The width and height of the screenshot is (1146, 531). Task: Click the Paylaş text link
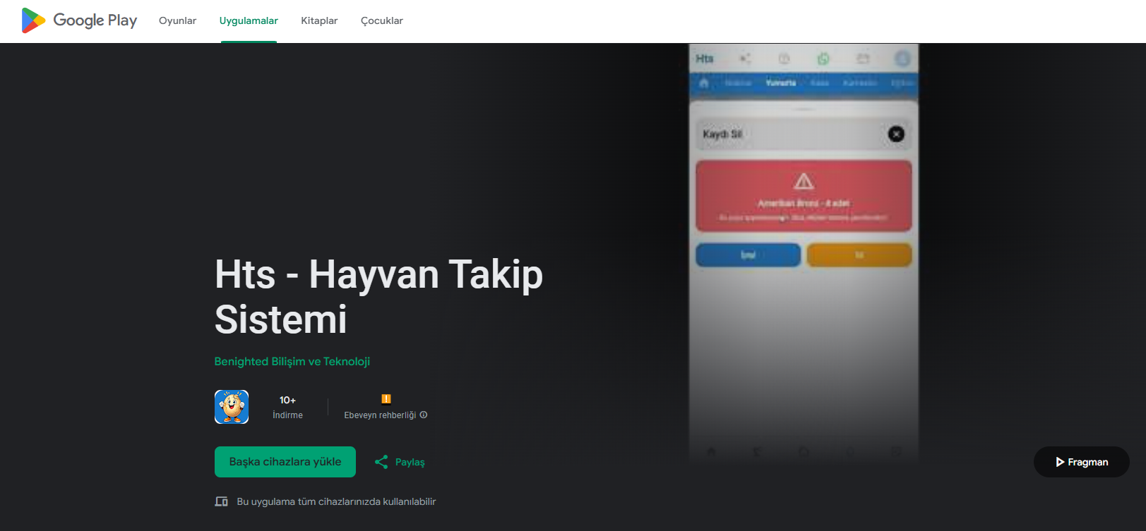(x=410, y=463)
